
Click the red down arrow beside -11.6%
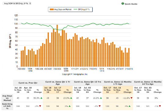pos(131,98)
